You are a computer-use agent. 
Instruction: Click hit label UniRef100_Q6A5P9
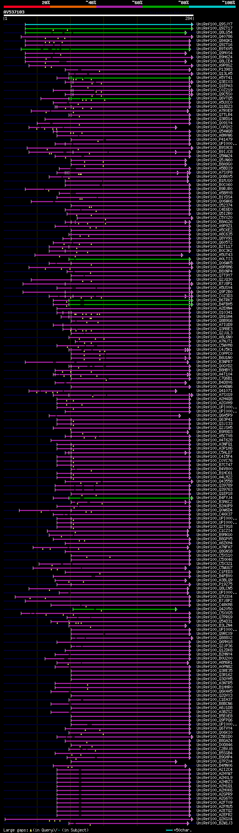coord(214,416)
